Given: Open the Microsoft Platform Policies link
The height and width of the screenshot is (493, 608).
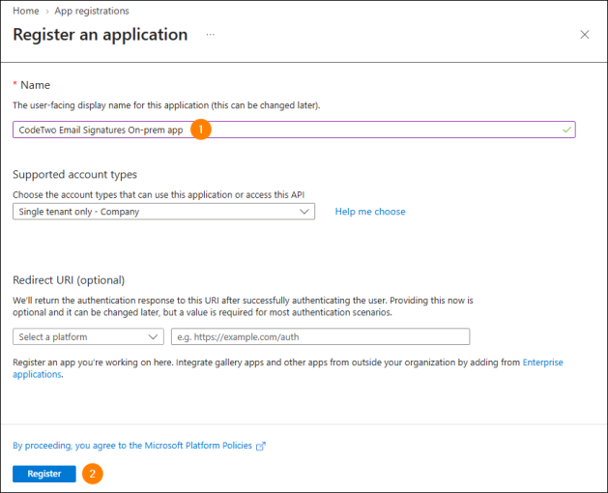Looking at the screenshot, I should [132, 446].
